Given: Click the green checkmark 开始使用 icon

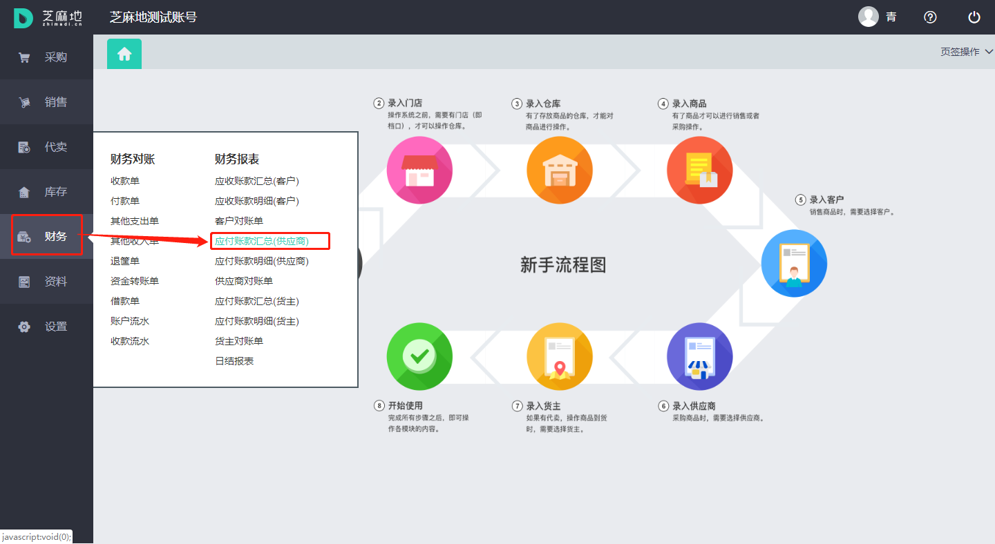Looking at the screenshot, I should tap(419, 357).
